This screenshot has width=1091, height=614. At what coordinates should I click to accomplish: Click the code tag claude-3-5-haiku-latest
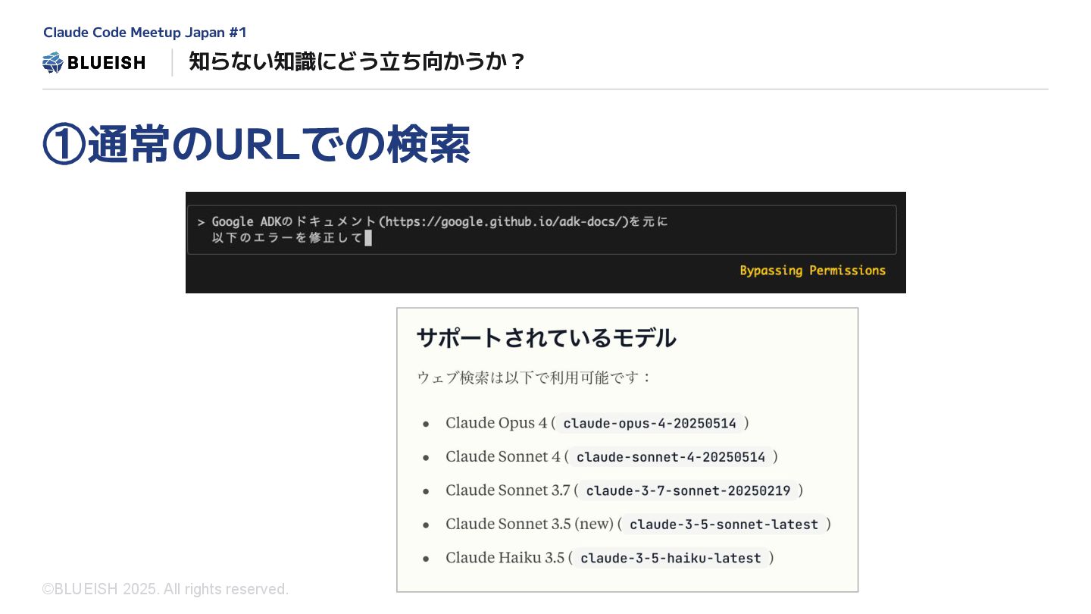[x=671, y=559]
